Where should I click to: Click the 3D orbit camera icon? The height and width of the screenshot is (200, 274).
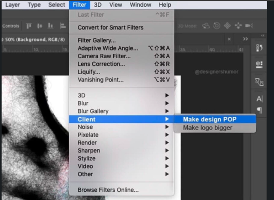click(206, 26)
